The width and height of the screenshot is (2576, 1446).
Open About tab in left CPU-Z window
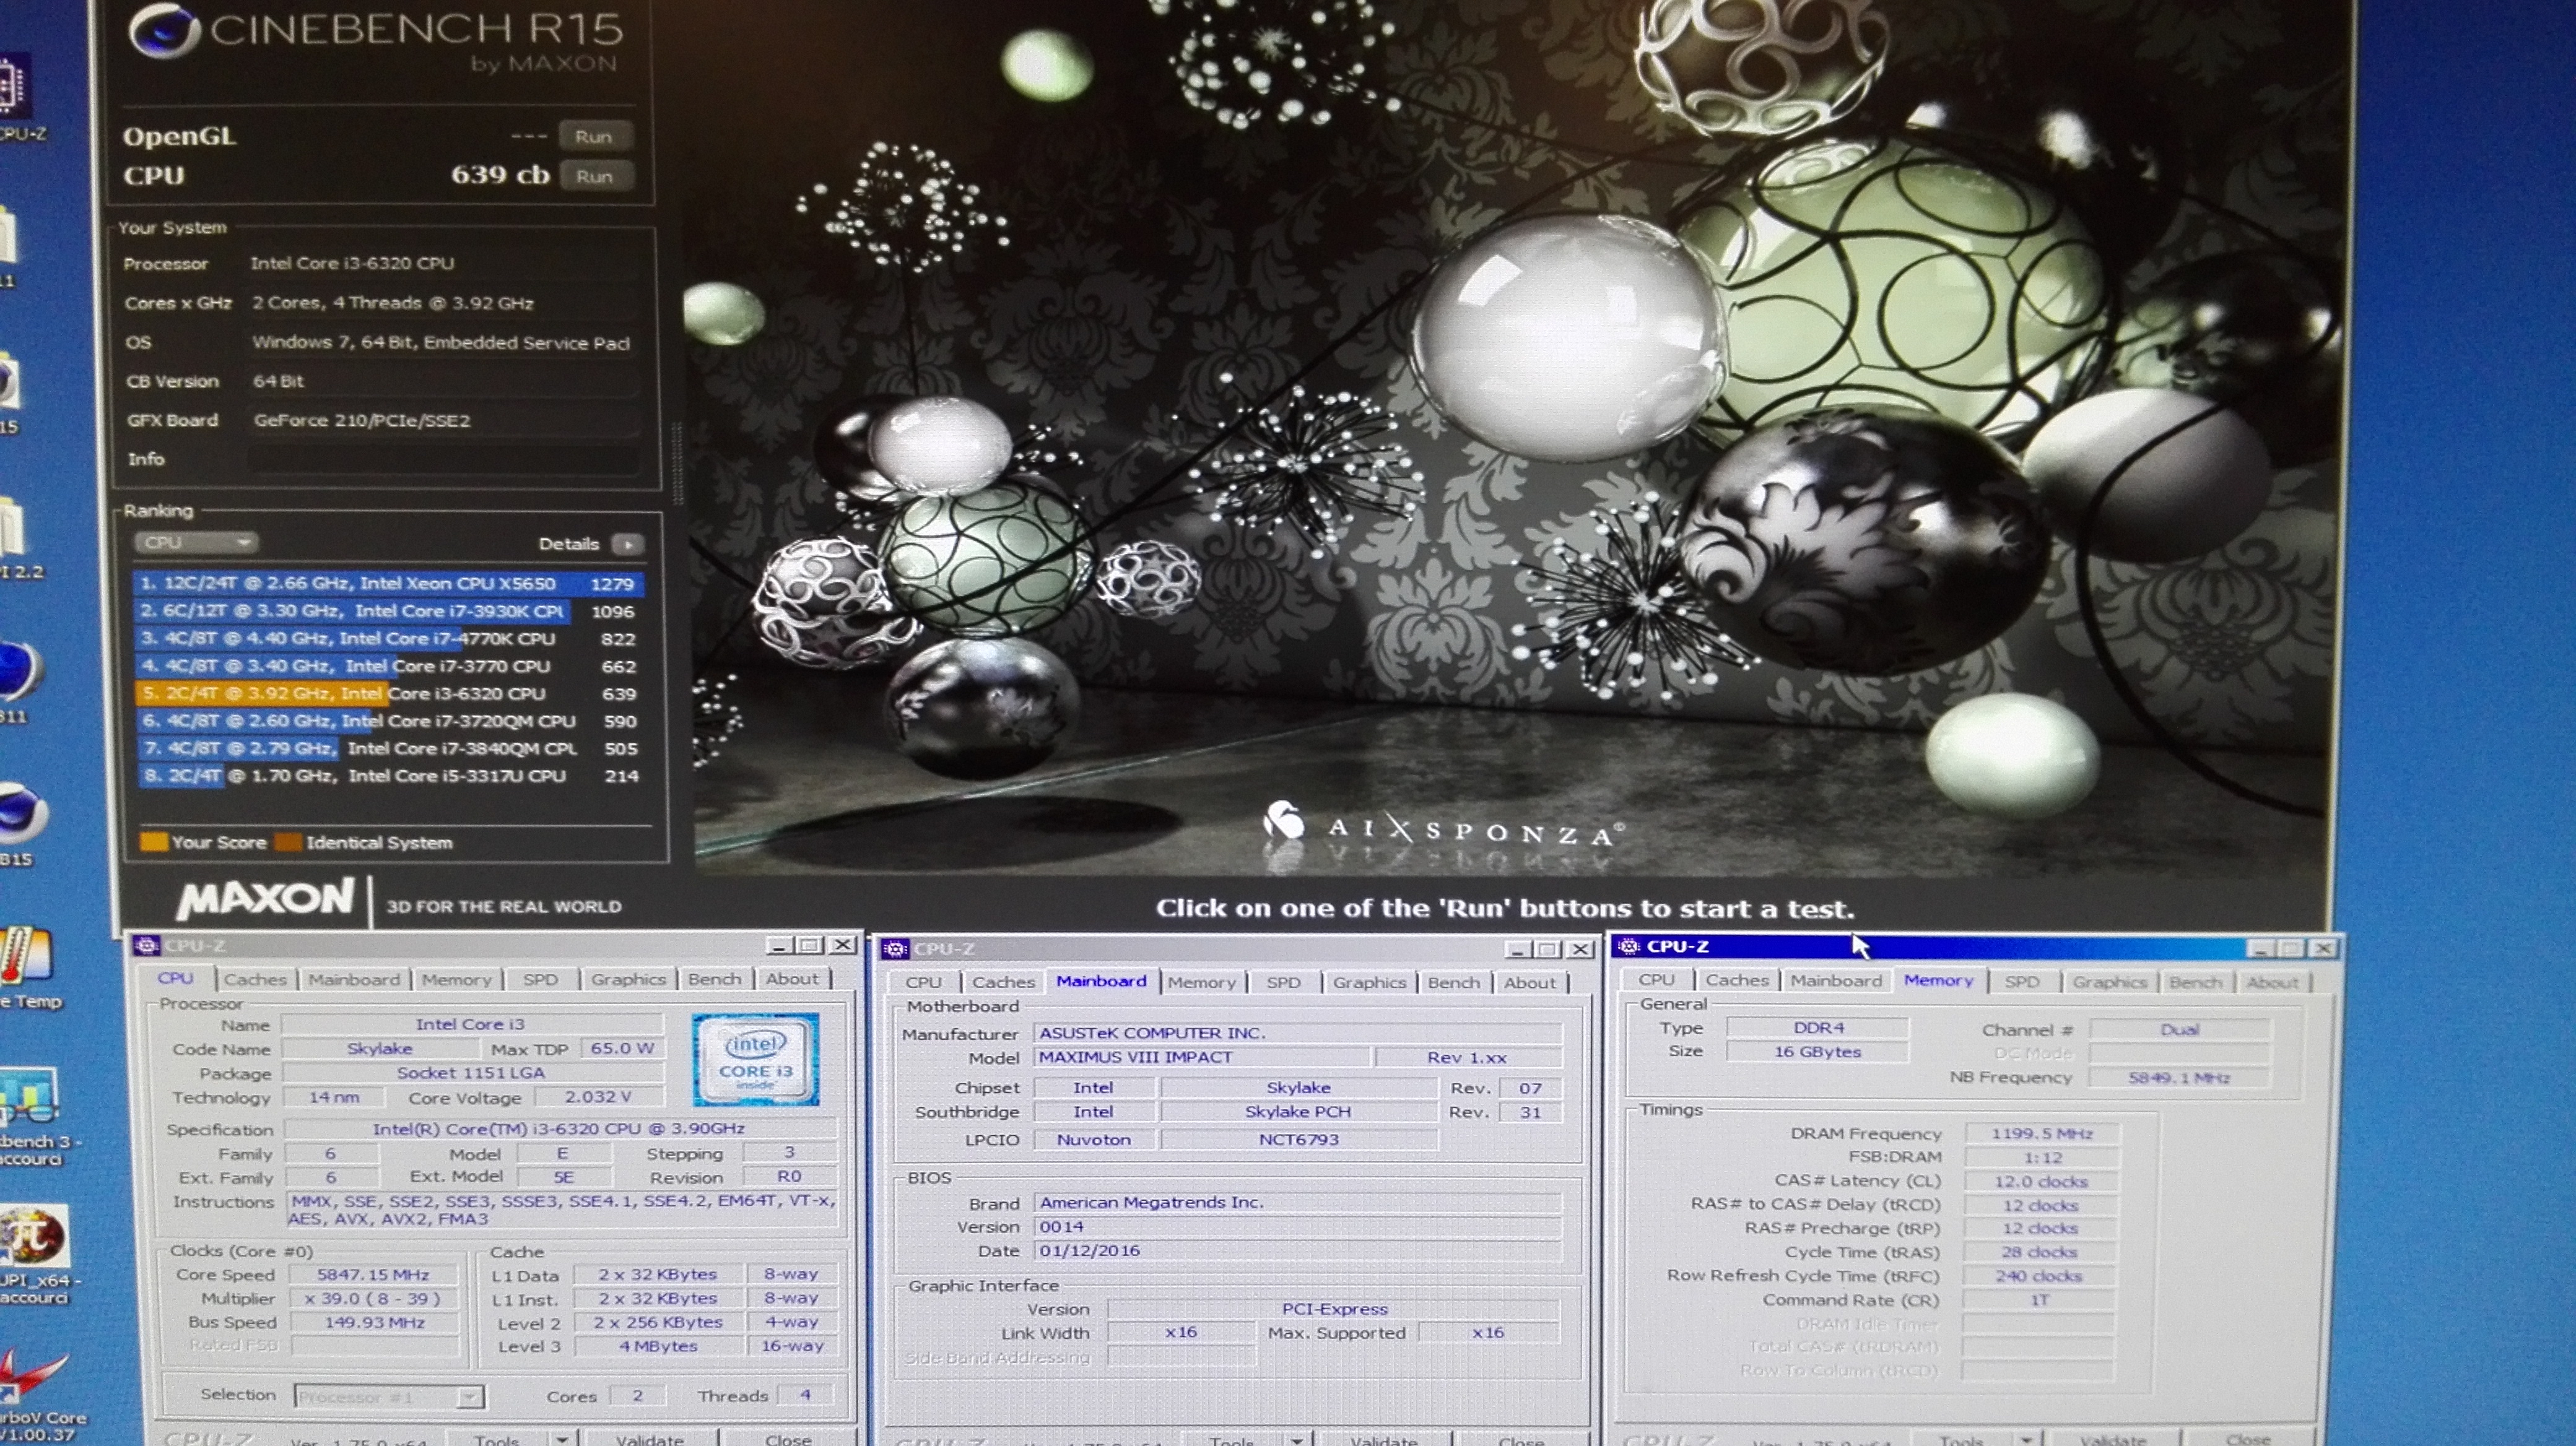pos(792,979)
